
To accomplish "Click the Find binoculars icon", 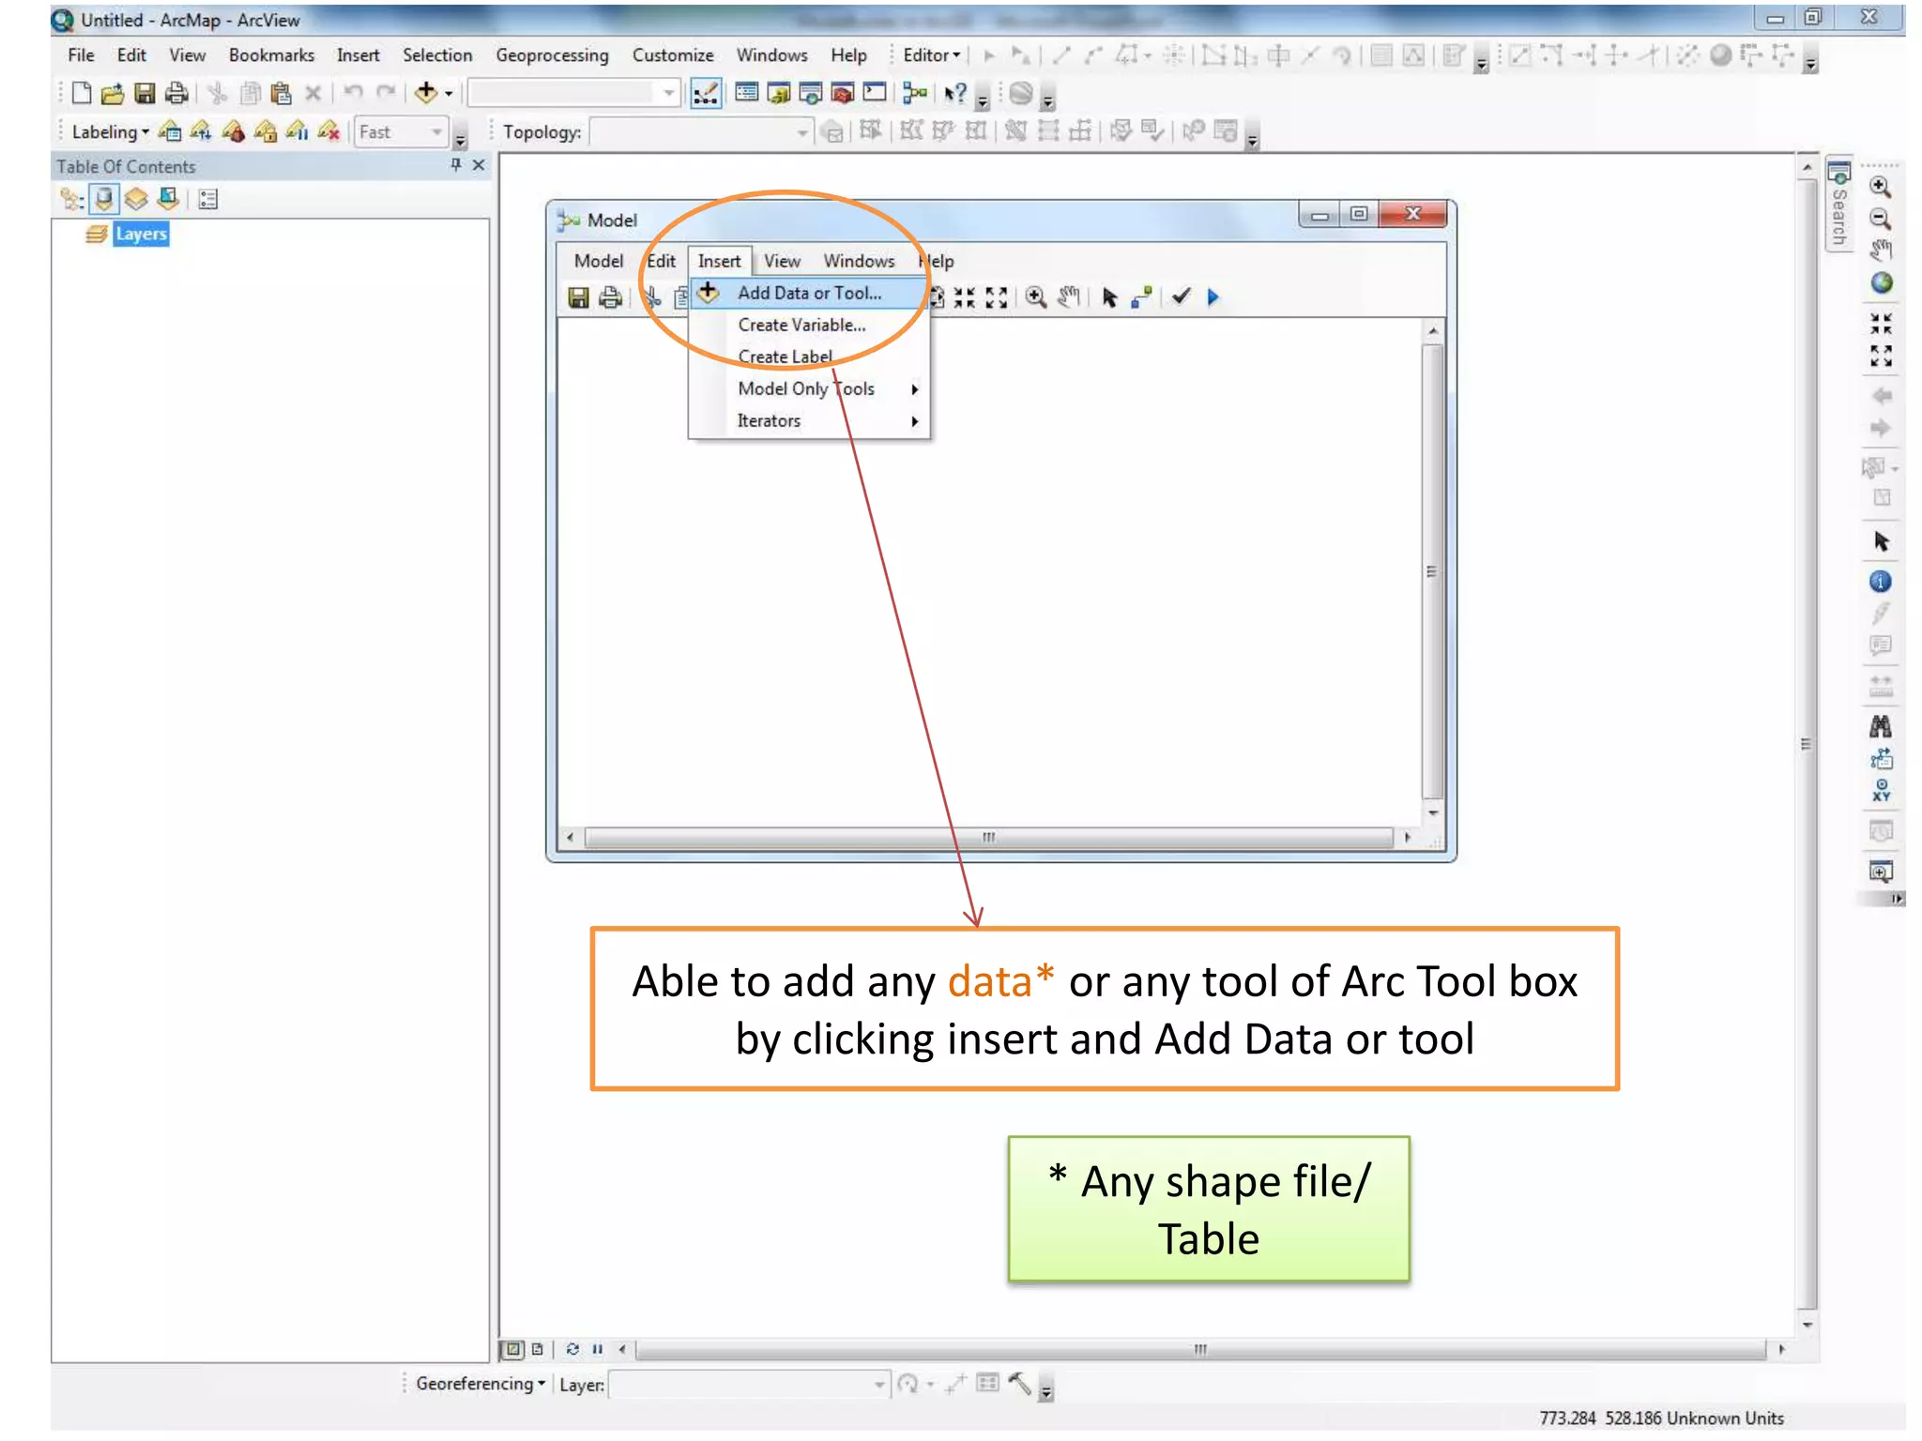I will click(x=1880, y=725).
